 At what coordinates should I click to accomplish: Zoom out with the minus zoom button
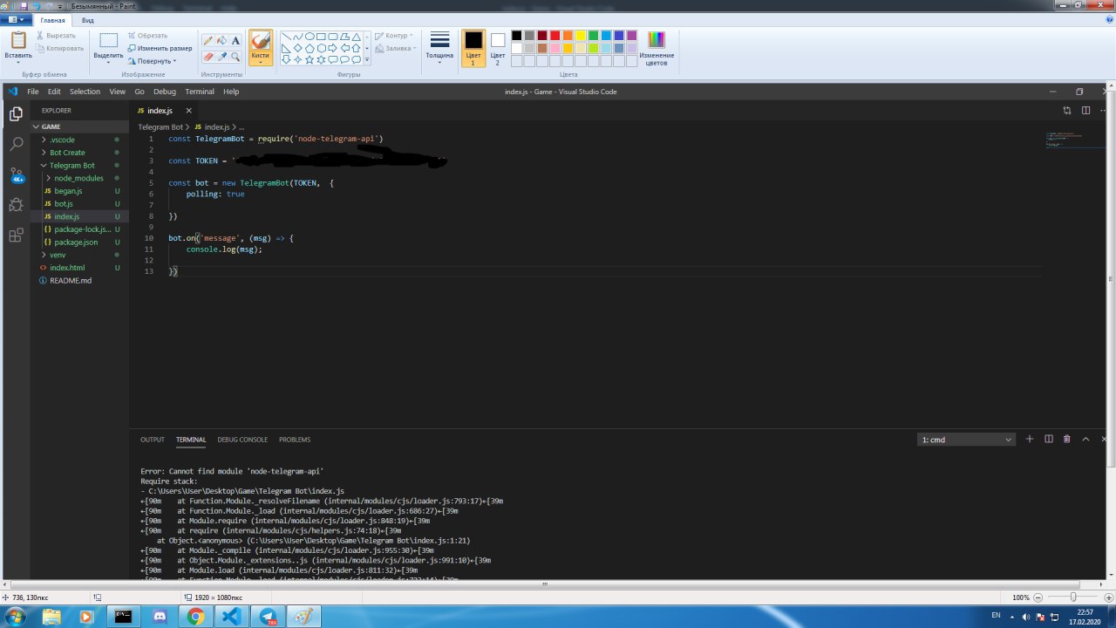click(x=1039, y=597)
